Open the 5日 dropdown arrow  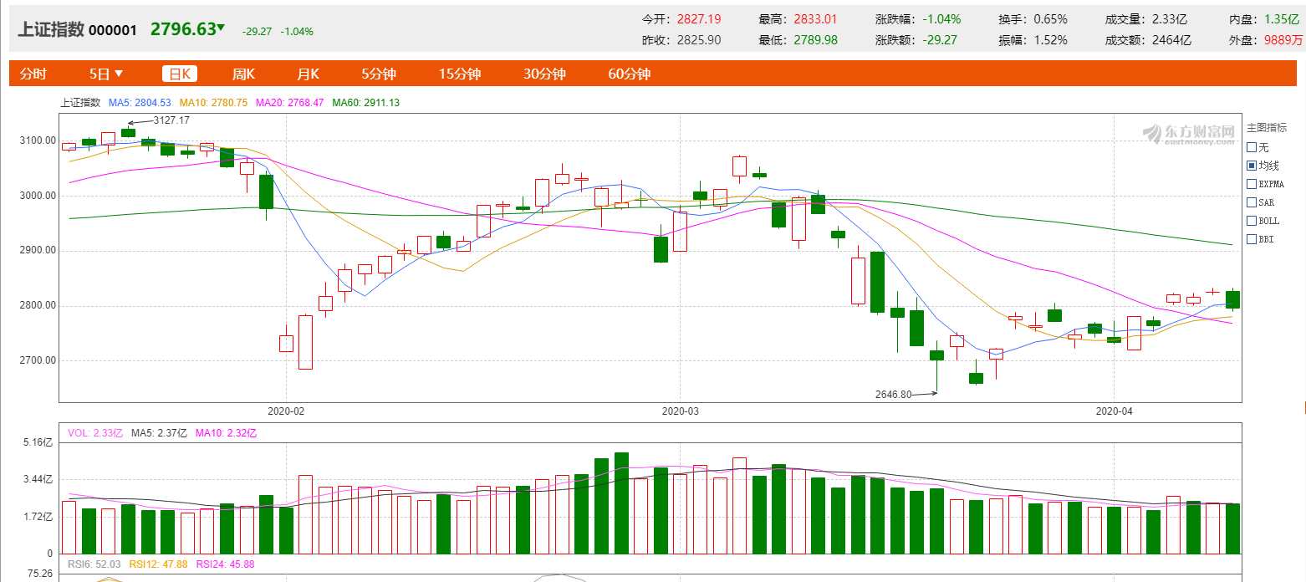(119, 74)
